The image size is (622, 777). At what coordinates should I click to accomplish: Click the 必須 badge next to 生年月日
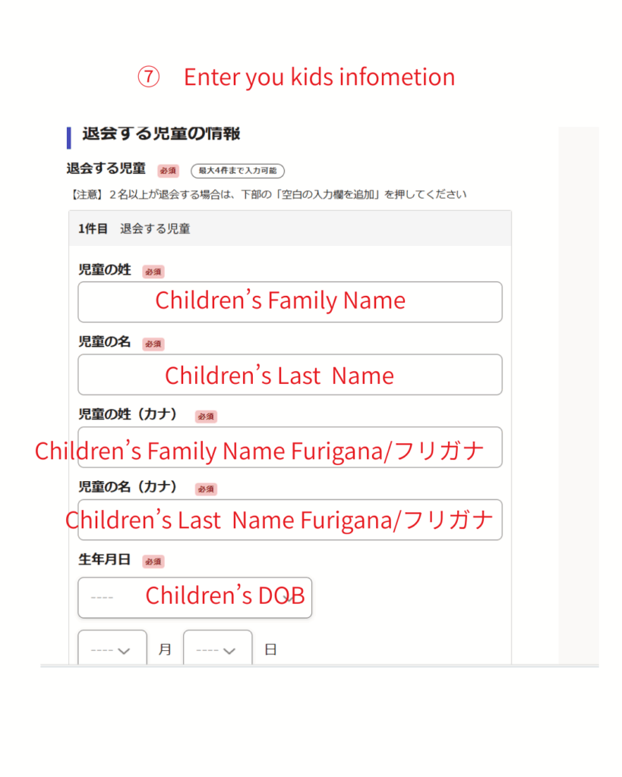tap(153, 562)
